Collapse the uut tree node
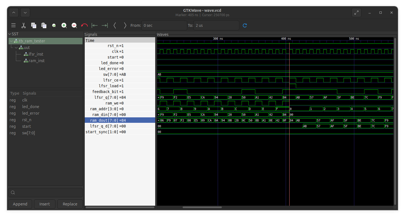Screen dimensions: 405x218 (16, 48)
